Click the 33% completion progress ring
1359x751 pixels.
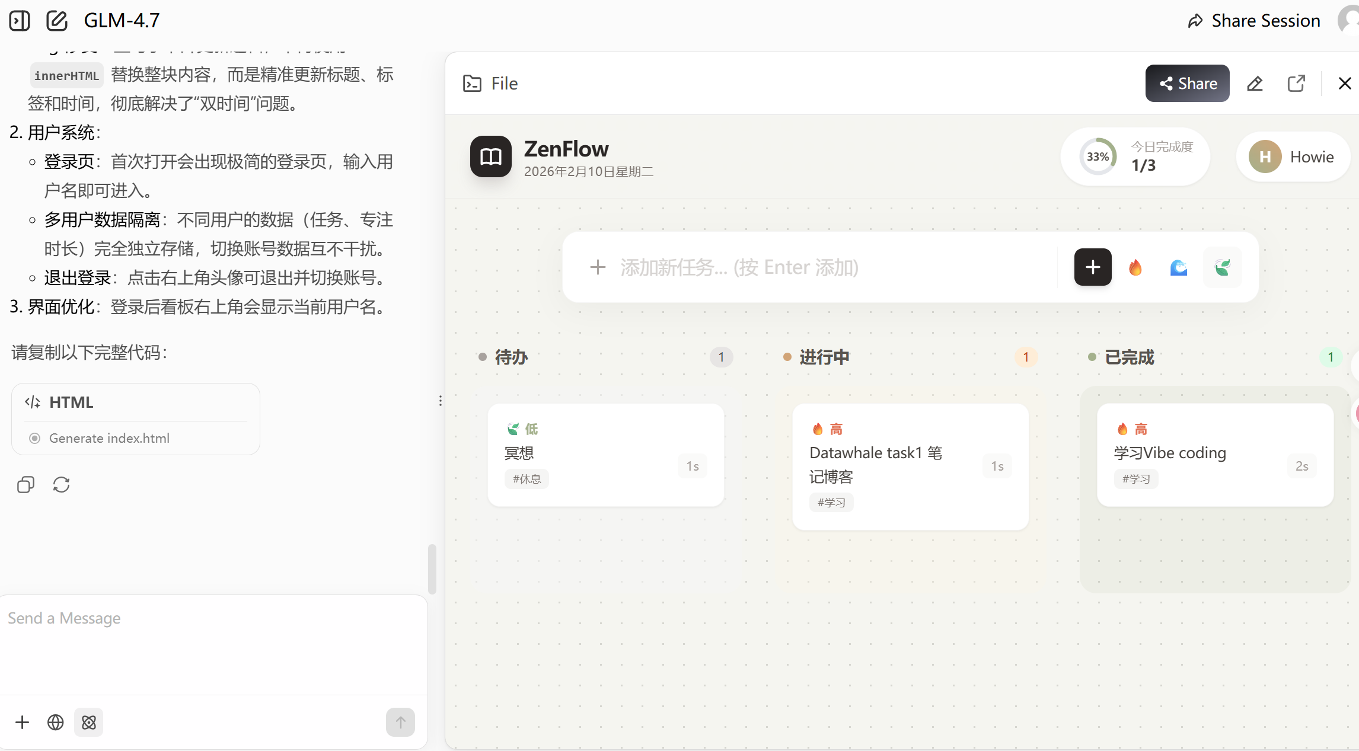pos(1098,157)
